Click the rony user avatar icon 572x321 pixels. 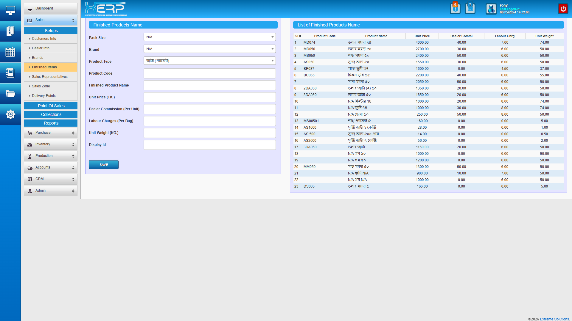491,9
